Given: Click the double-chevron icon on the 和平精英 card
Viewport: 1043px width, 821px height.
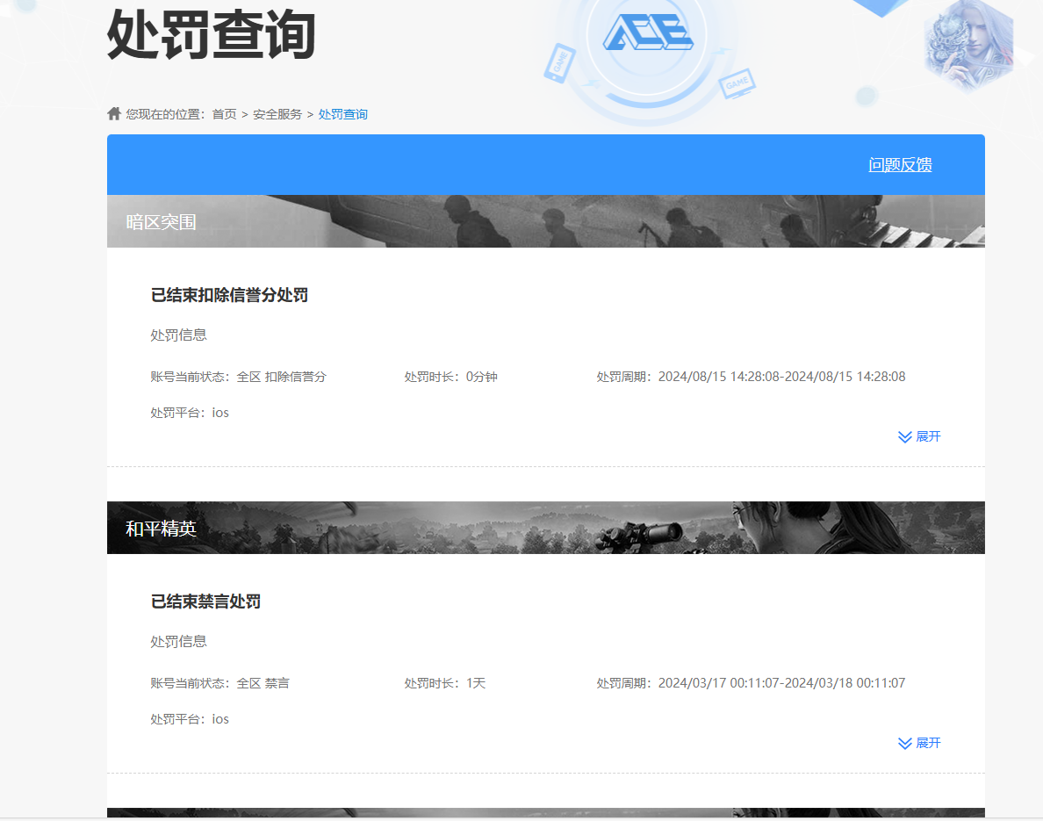Looking at the screenshot, I should pos(905,743).
